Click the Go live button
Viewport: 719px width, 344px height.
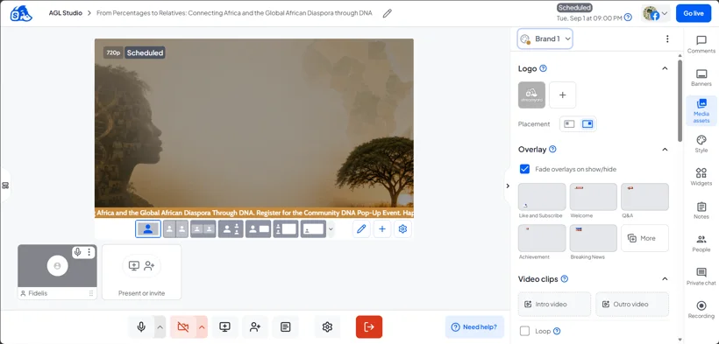point(693,13)
